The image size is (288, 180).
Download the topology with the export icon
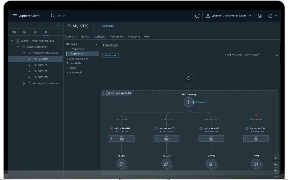tap(276, 157)
